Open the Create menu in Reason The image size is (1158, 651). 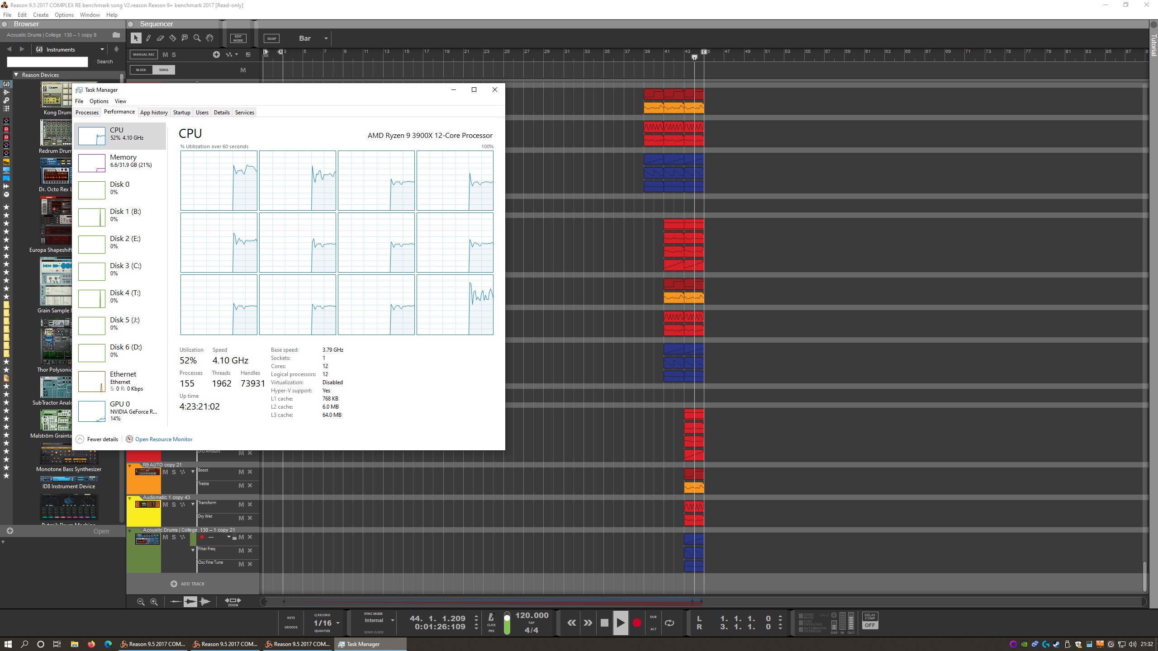(41, 15)
